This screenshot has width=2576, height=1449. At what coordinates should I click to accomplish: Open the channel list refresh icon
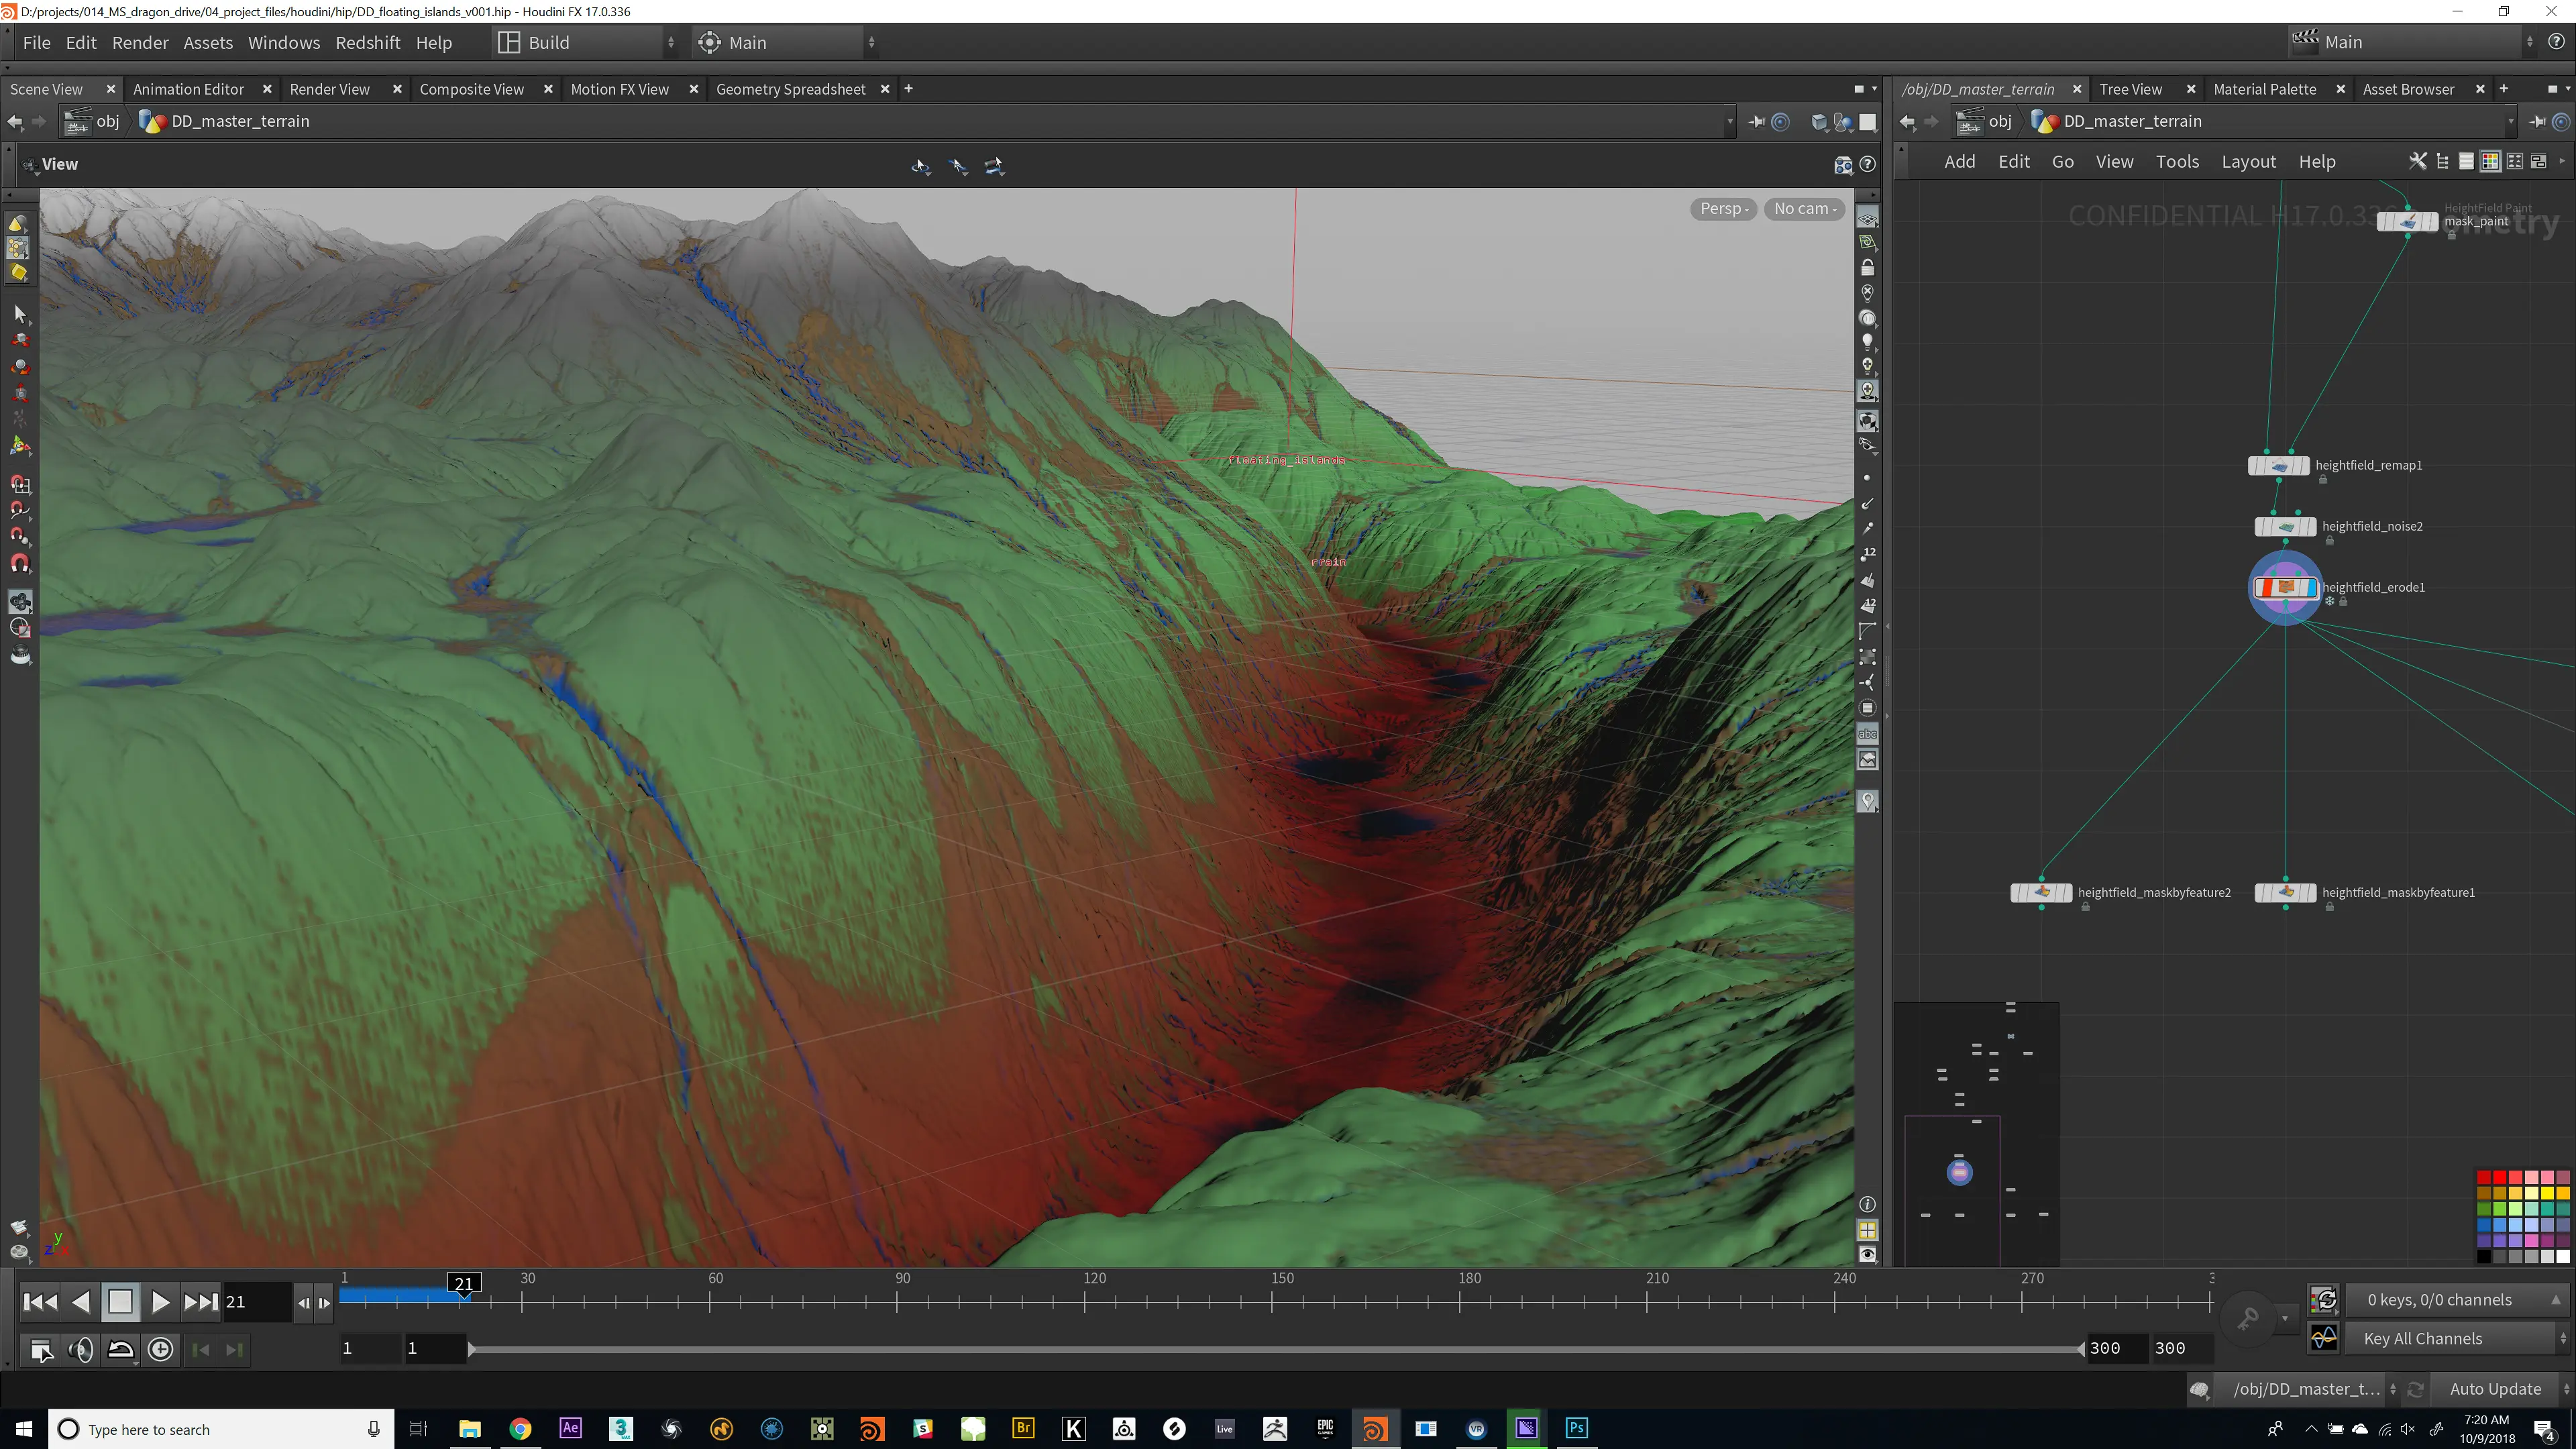[x=2324, y=1299]
